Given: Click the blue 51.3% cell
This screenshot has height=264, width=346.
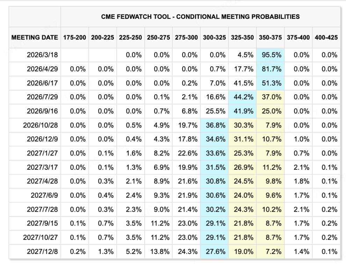Looking at the screenshot, I should tap(270, 83).
